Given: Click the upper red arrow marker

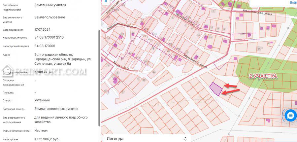Looking at the screenshot, I should 231,86.
